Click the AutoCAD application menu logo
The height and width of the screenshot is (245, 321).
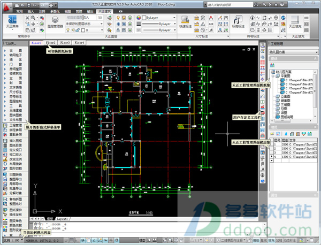coord(7,7)
